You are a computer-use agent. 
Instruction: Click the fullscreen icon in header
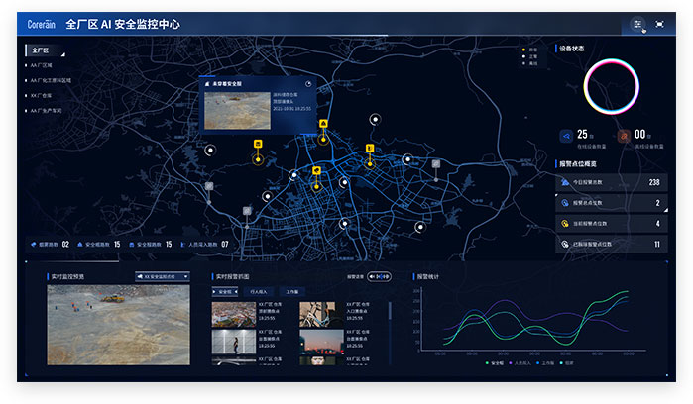pyautogui.click(x=659, y=24)
